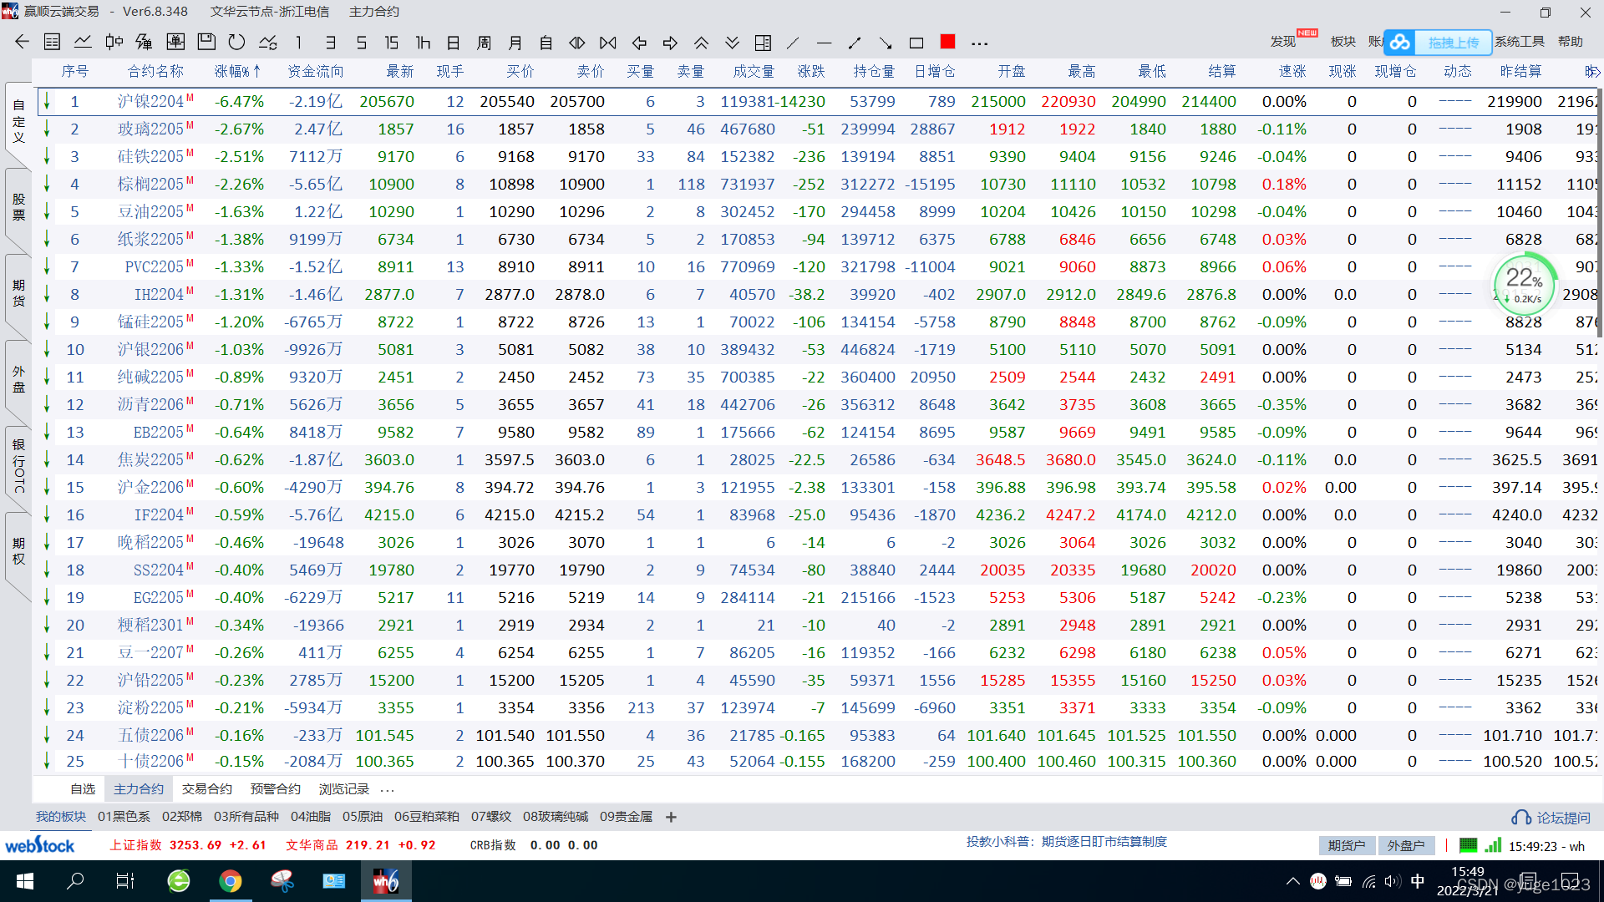Switch to the 期权 side tab

click(x=18, y=551)
